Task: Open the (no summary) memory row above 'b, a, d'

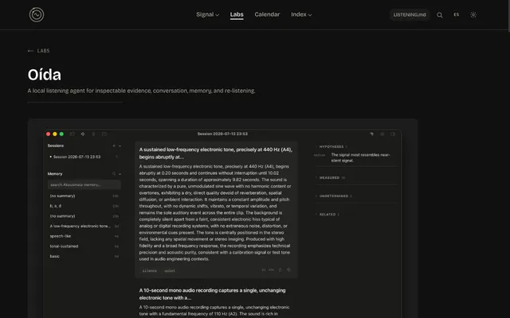Action: (x=84, y=196)
